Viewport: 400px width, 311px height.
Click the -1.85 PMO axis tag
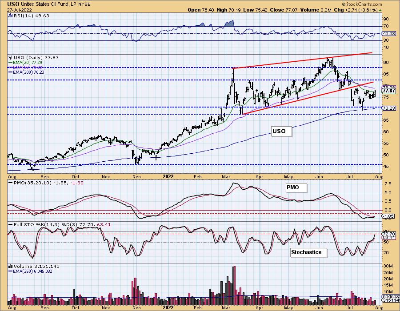point(389,216)
